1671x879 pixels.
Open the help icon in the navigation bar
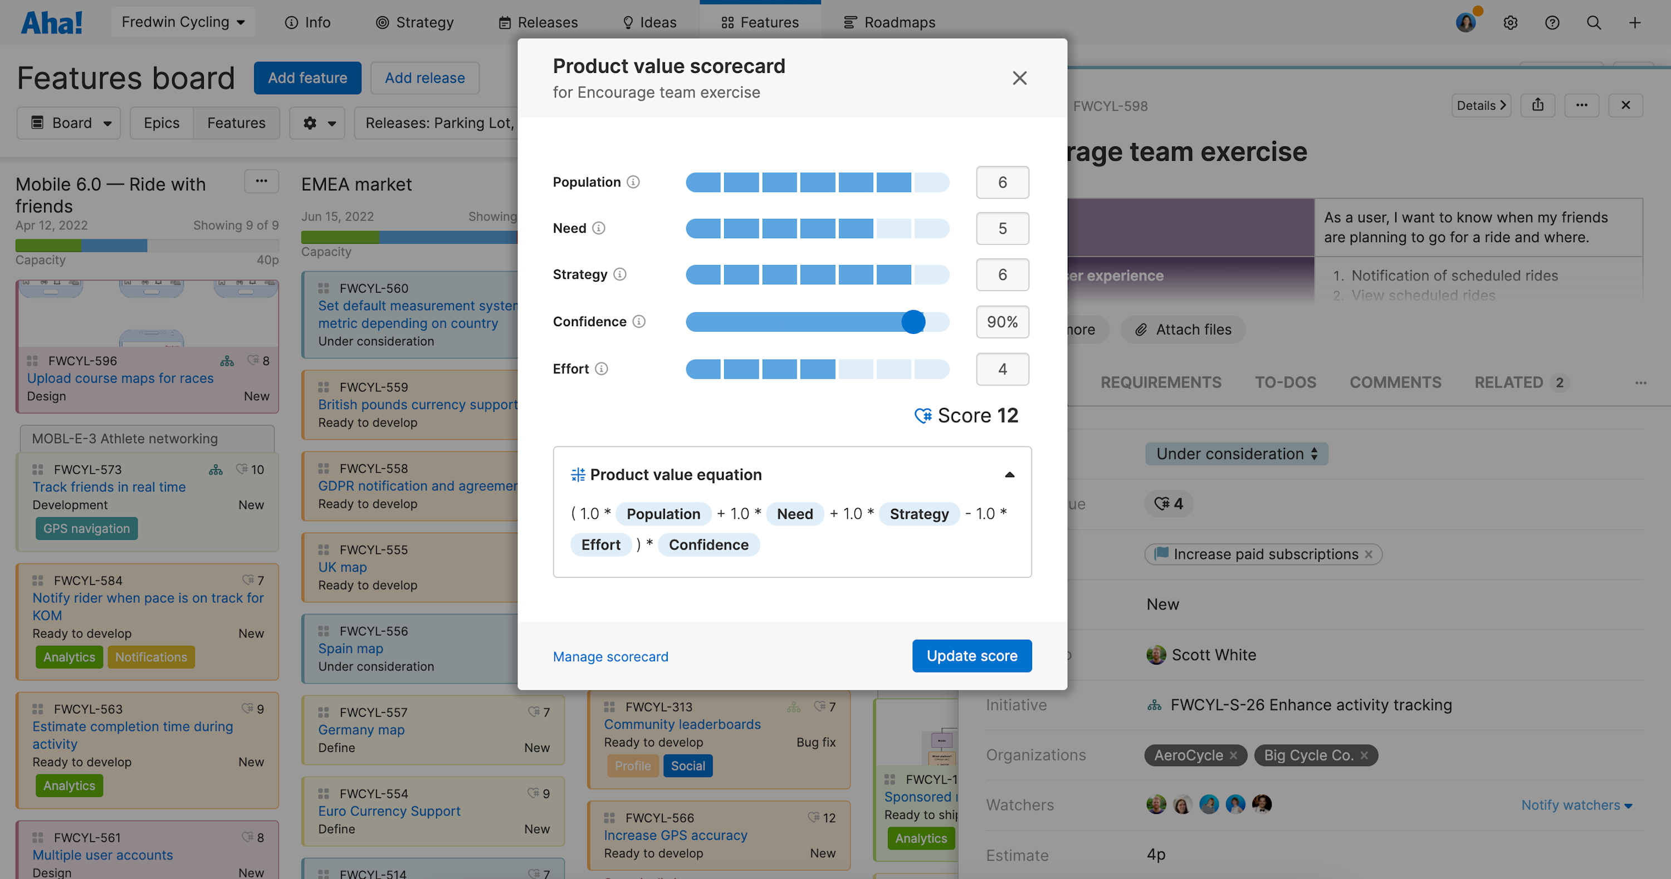[x=1552, y=22]
